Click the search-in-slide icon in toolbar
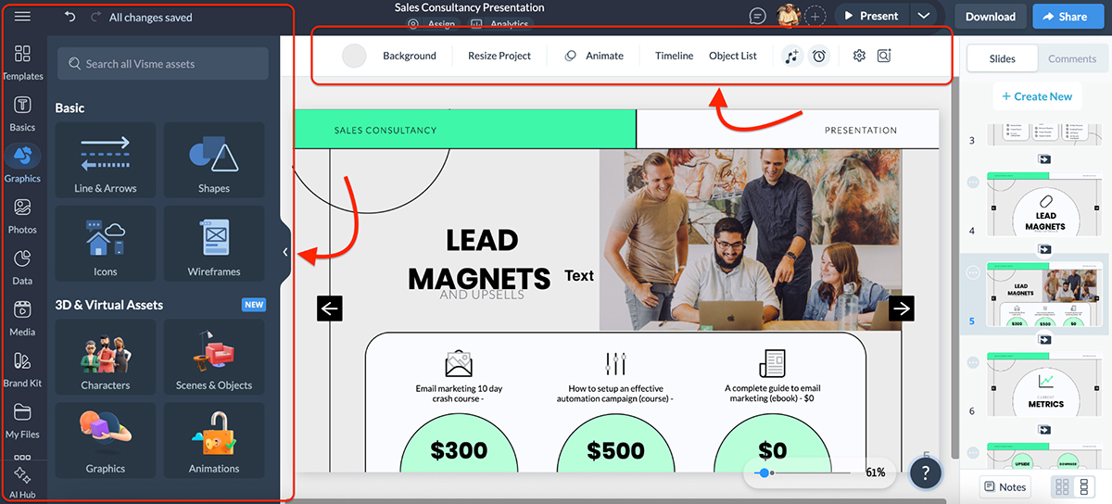Viewport: 1112px width, 504px height. (884, 56)
